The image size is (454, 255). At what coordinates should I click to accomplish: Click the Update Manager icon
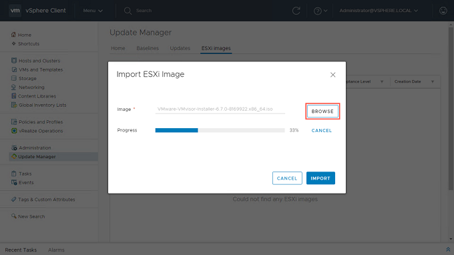[x=13, y=156]
